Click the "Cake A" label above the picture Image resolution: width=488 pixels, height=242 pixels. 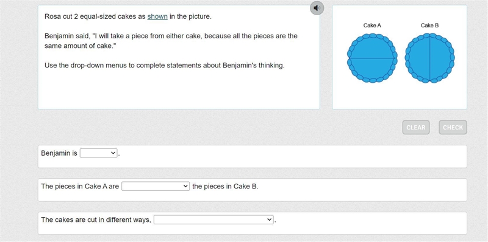tap(372, 26)
